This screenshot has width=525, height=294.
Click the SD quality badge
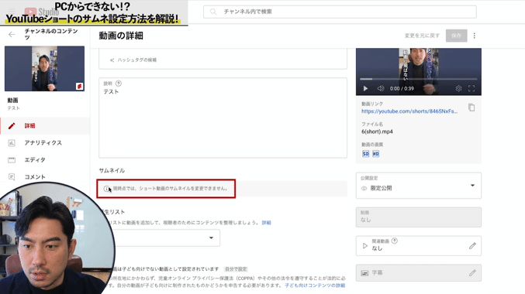365,154
